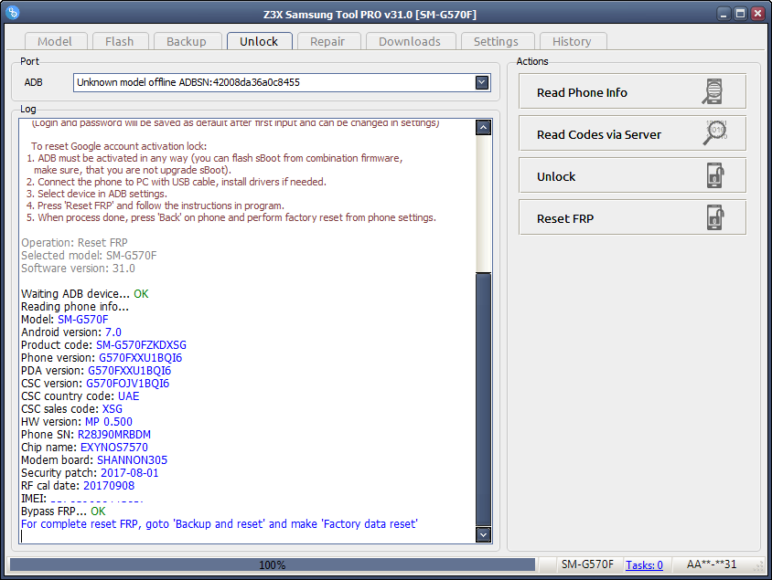Open the Tasks: 0 link
The image size is (772, 580).
(x=644, y=565)
